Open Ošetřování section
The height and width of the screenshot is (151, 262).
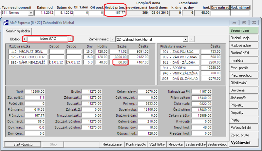pyautogui.click(x=244, y=83)
